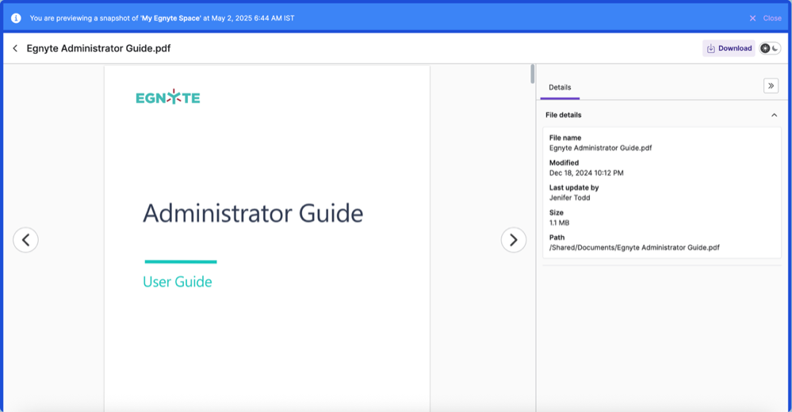Click the Egnyte logo on the PDF page
792x412 pixels.
tap(168, 97)
